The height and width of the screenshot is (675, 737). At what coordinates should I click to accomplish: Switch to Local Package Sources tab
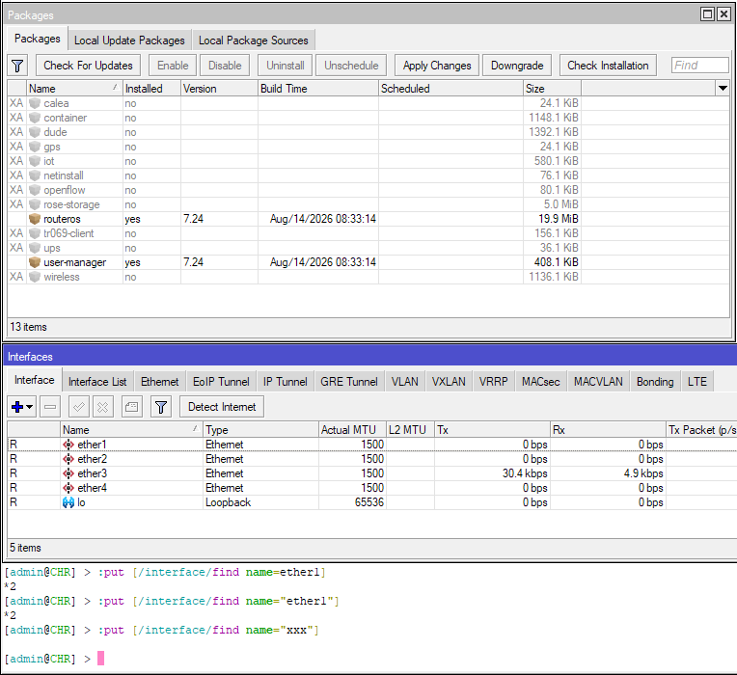[254, 40]
